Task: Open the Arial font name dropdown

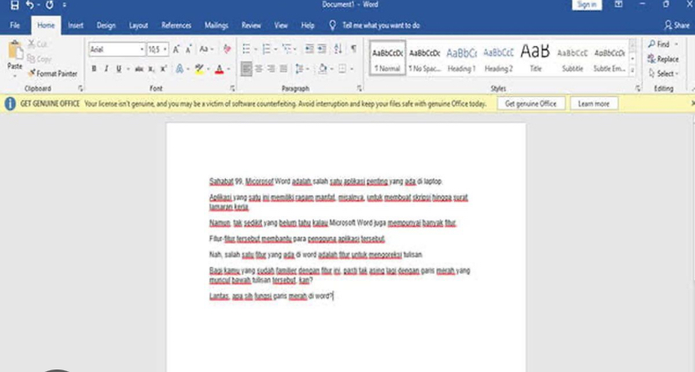Action: (x=142, y=49)
